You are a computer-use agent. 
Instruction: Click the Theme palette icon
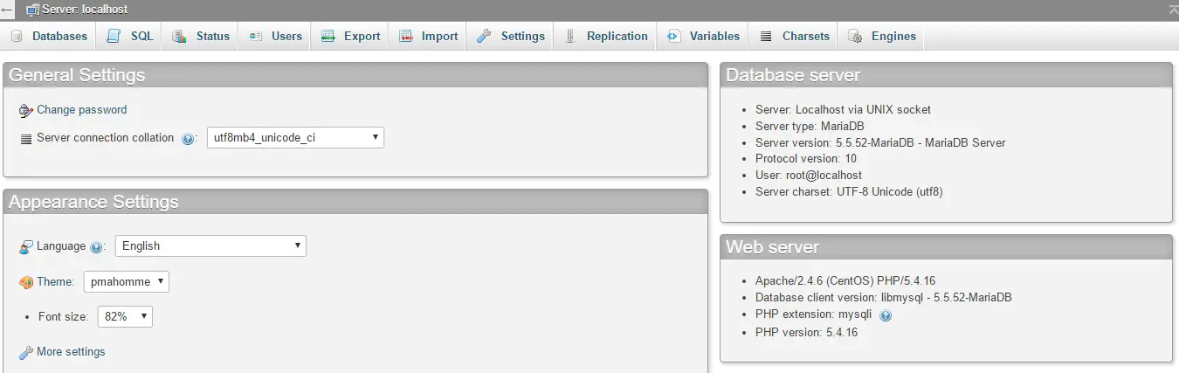(x=26, y=282)
